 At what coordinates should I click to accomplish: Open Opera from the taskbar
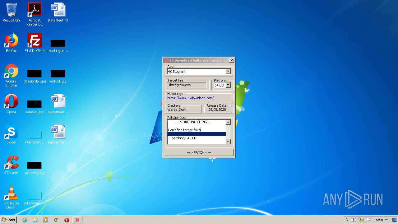click(67, 220)
